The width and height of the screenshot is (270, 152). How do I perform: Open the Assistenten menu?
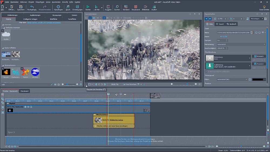(56, 2)
